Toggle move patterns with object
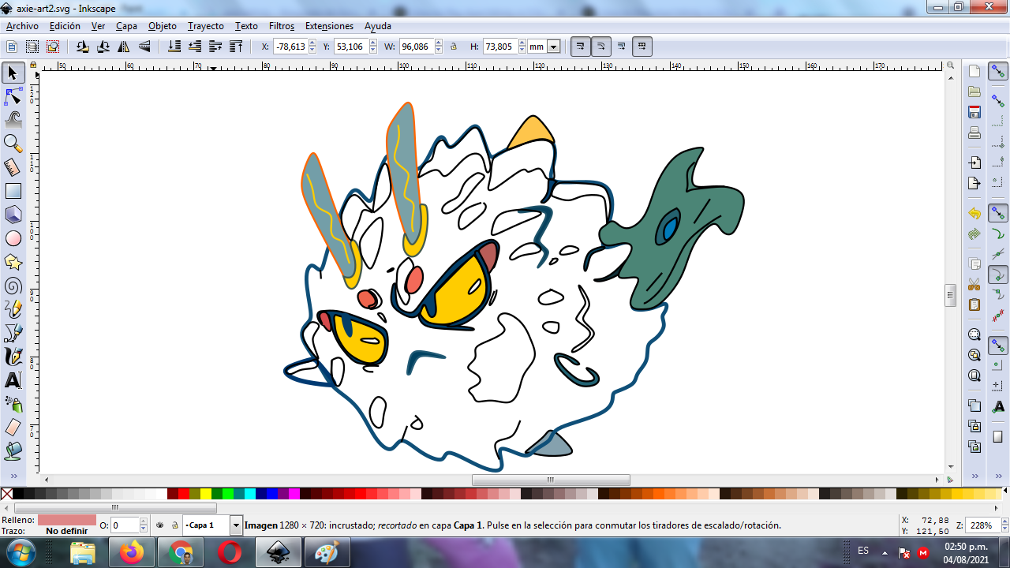The height and width of the screenshot is (568, 1010). pos(642,47)
